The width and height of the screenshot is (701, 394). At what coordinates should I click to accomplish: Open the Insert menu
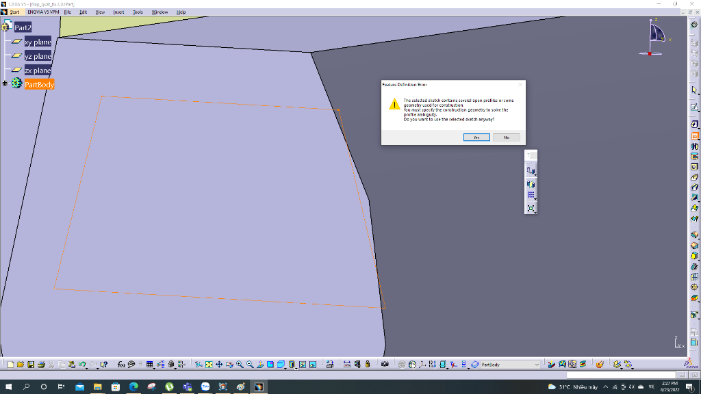tap(118, 12)
